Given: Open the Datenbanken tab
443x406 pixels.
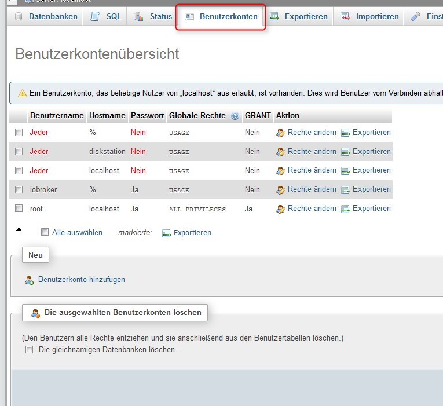Looking at the screenshot, I should (x=46, y=16).
